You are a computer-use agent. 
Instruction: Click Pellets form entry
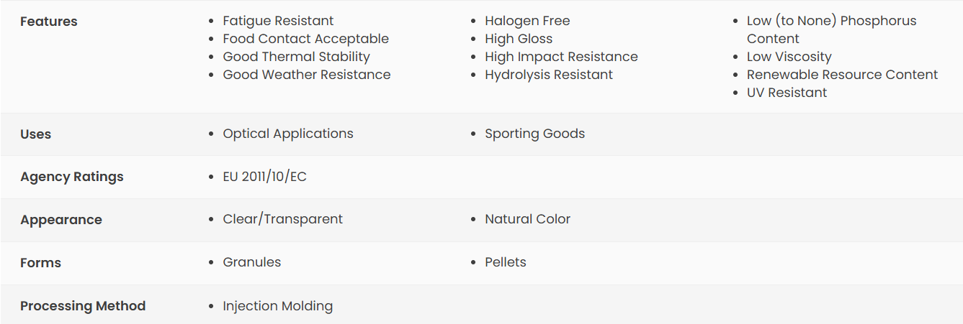point(505,262)
